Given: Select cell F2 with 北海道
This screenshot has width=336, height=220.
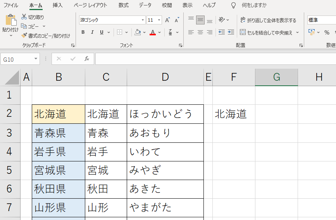Looking at the screenshot, I should [234, 114].
